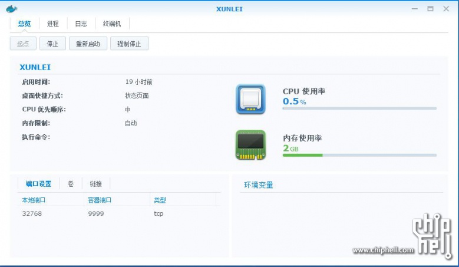Screen dimensions: 459x267
Task: Click the CPU usage progress bar
Action: (359, 108)
